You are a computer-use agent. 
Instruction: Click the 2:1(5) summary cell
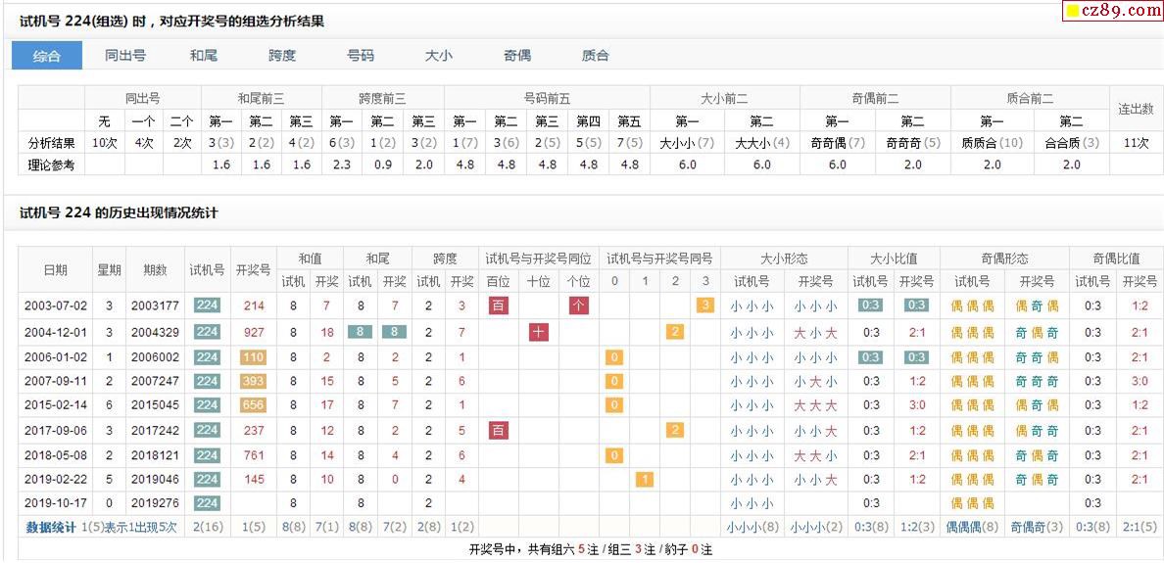pos(1140,528)
